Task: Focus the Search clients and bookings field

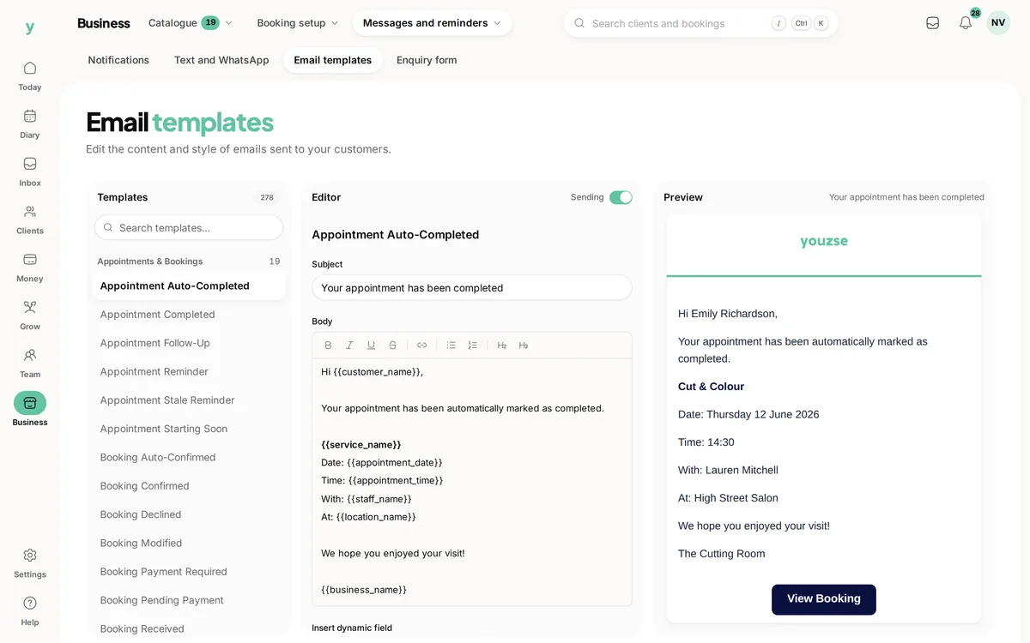Action: [700, 23]
